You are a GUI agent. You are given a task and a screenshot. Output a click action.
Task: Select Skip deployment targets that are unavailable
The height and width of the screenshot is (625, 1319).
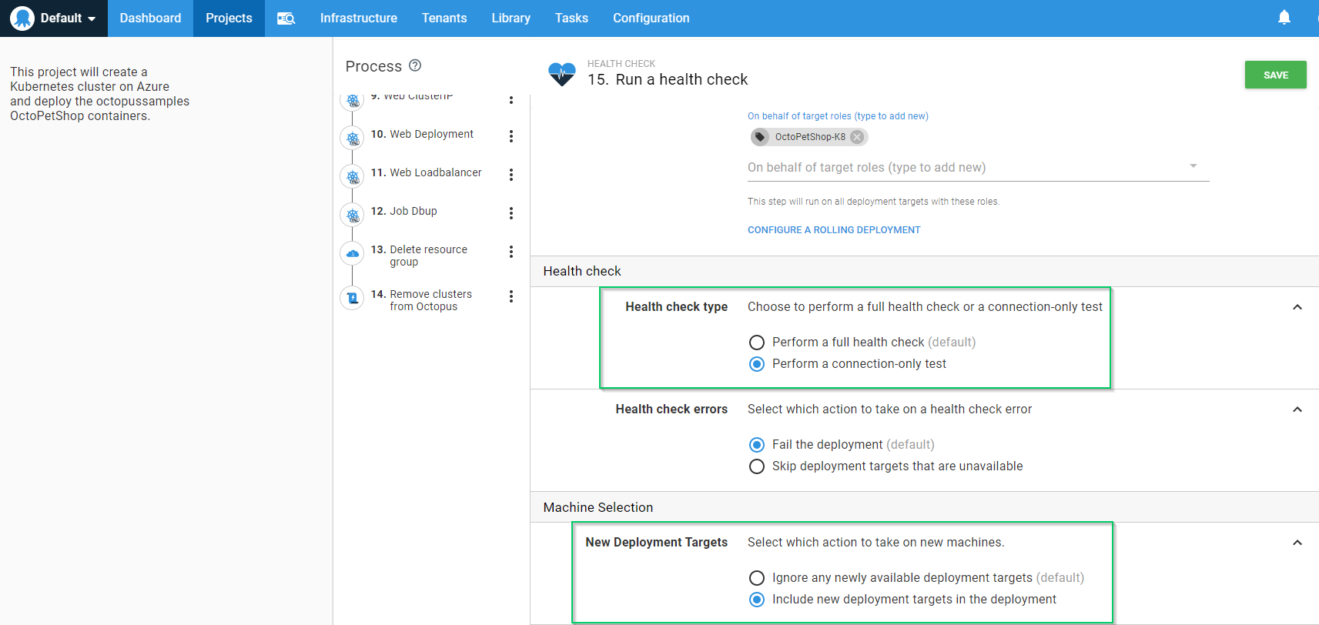click(x=757, y=466)
